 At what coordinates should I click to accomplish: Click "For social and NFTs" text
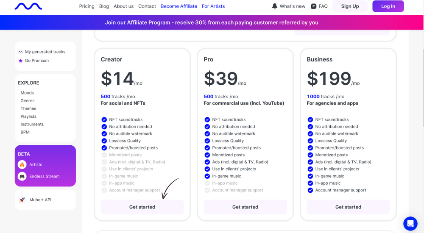point(123,103)
